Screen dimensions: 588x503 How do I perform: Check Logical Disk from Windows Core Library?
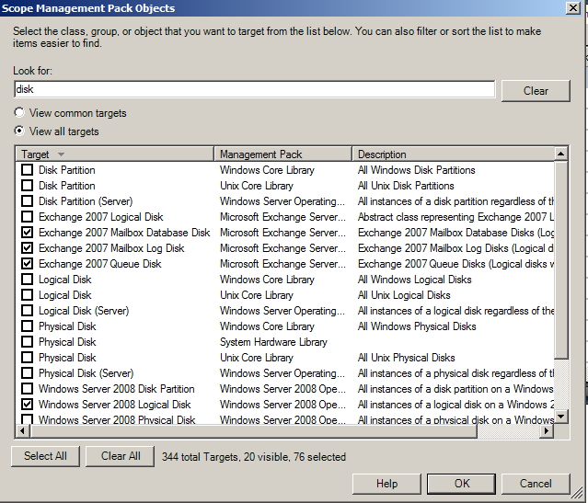tap(27, 280)
